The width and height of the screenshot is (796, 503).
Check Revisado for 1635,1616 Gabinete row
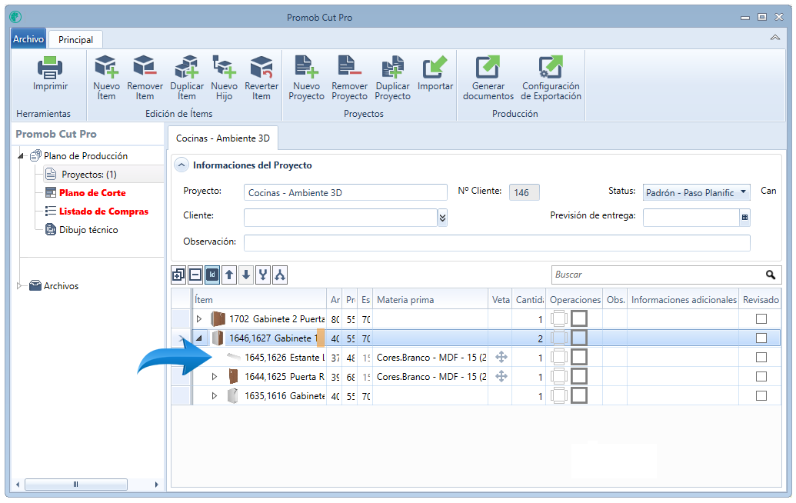[761, 396]
